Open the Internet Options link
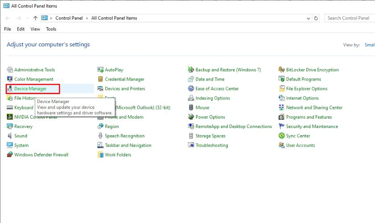This screenshot has height=223, width=375. coord(302,98)
